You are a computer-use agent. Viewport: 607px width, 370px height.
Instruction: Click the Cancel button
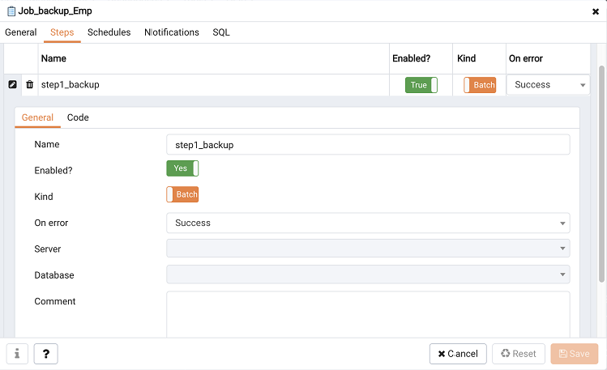coord(458,354)
